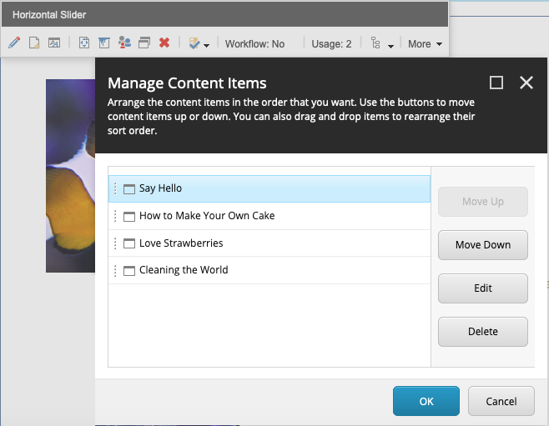The image size is (549, 426).
Task: Confirm with the OK button
Action: click(x=426, y=401)
